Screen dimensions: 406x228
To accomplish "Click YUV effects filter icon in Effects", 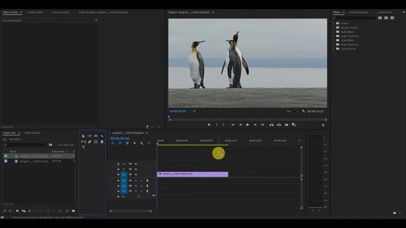I will 392,18.
